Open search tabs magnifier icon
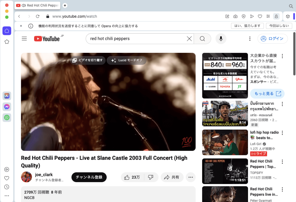 [291, 6]
